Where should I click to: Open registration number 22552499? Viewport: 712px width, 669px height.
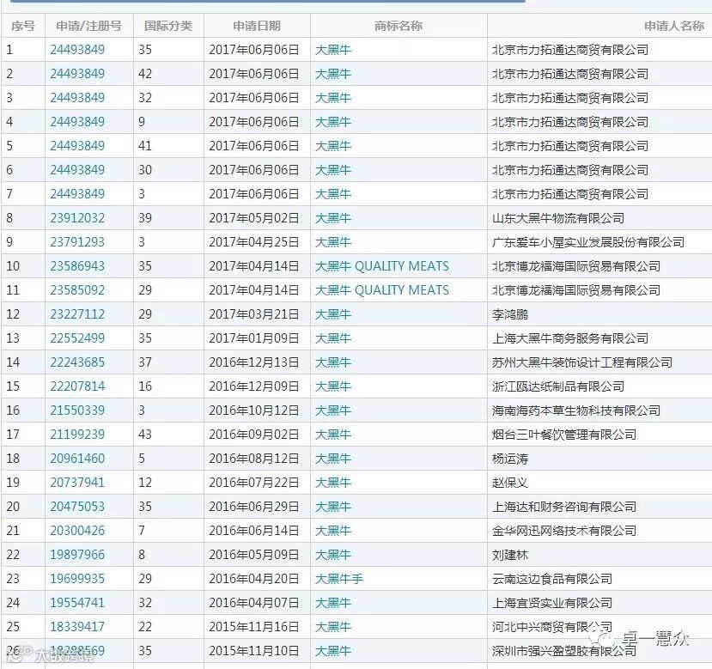pyautogui.click(x=77, y=338)
